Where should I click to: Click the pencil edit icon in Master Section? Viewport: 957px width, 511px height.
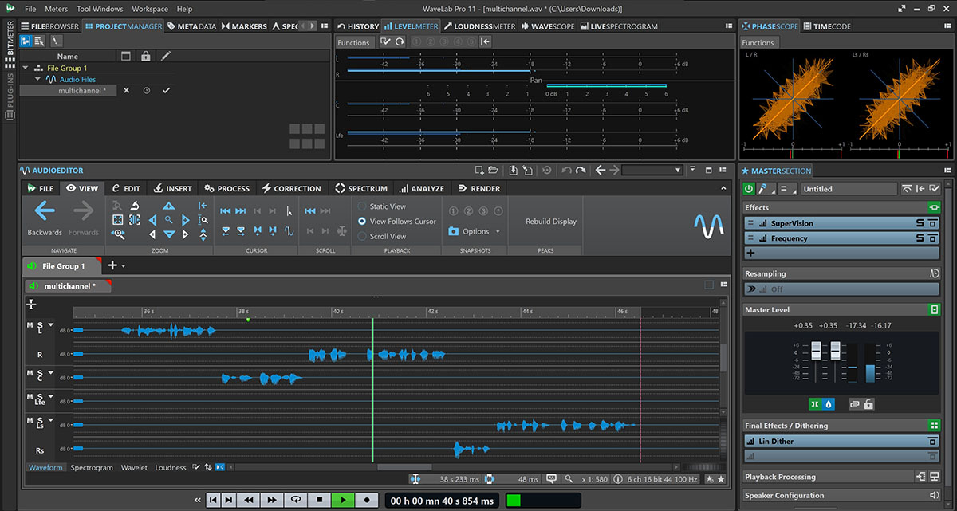pos(762,188)
